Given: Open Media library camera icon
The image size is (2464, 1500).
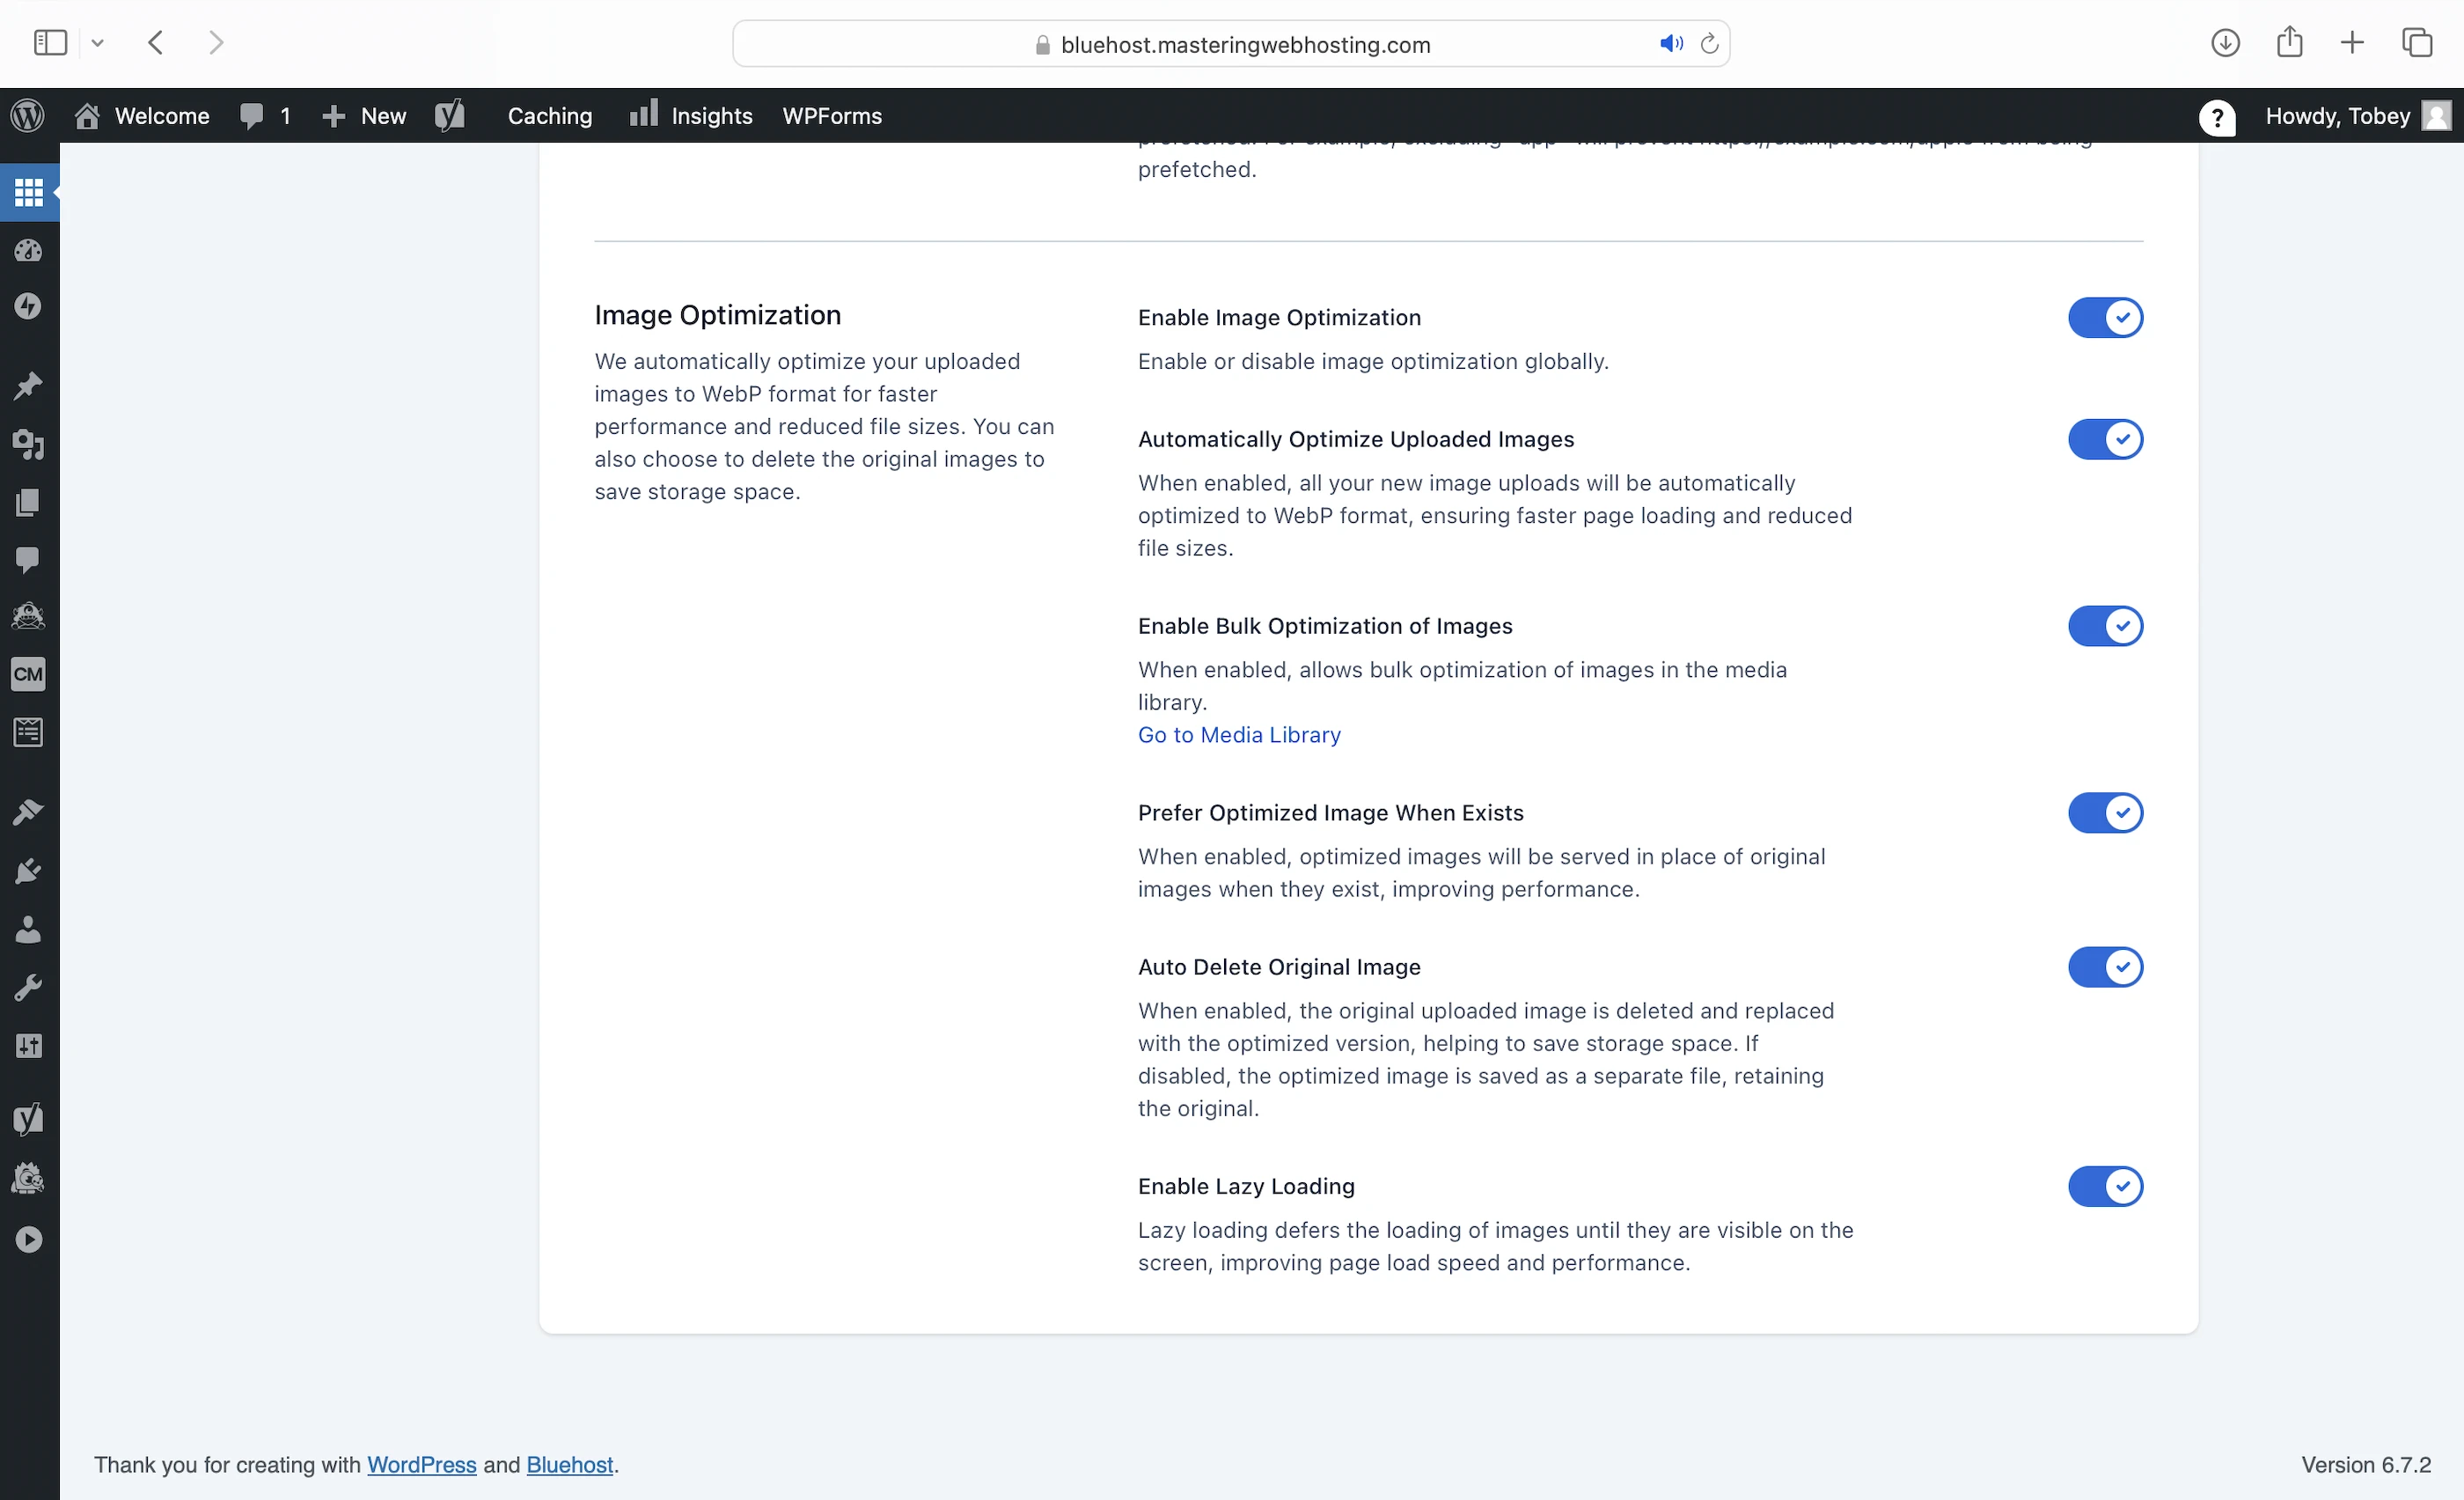Looking at the screenshot, I should pyautogui.click(x=28, y=444).
